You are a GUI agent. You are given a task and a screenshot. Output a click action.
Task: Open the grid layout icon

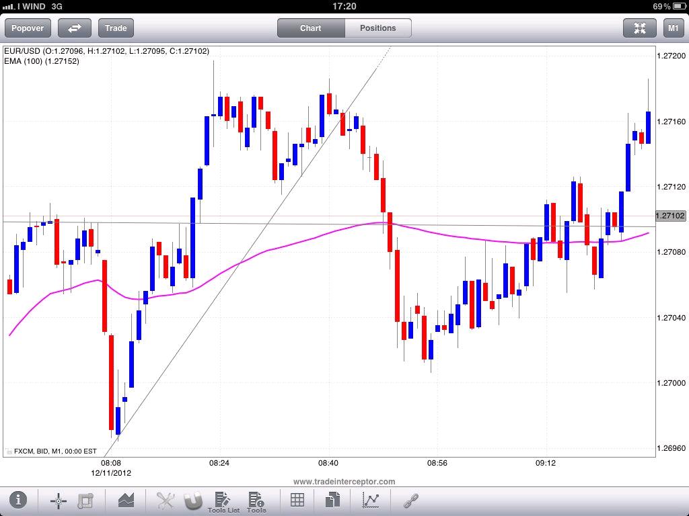point(297,500)
